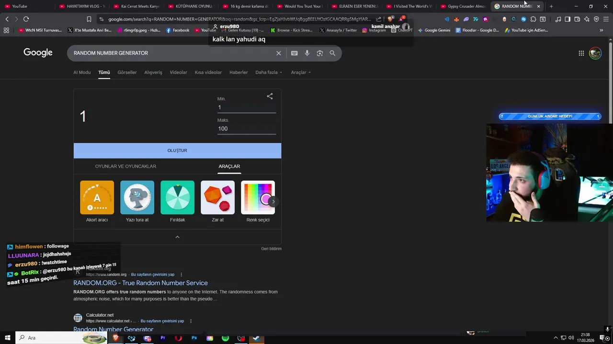This screenshot has width=613, height=344.
Task: Open the Leo AI sparkle icon
Action: click(587, 19)
